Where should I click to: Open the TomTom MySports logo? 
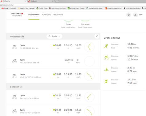click(17, 14)
